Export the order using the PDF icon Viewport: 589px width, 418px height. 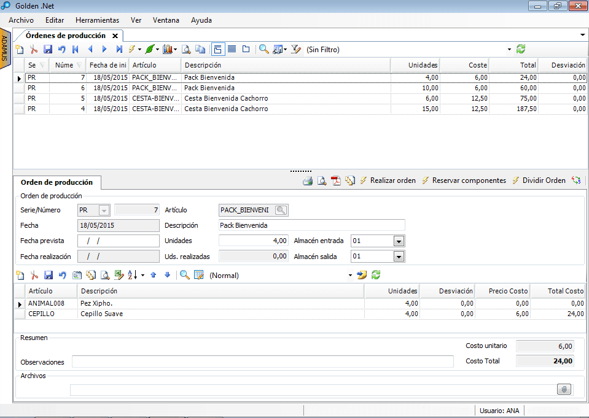[335, 181]
